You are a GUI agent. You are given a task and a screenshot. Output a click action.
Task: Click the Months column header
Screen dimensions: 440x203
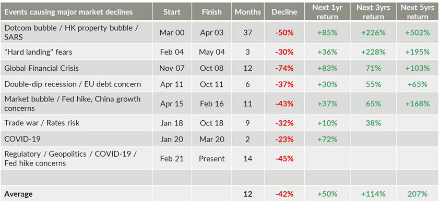(x=248, y=12)
